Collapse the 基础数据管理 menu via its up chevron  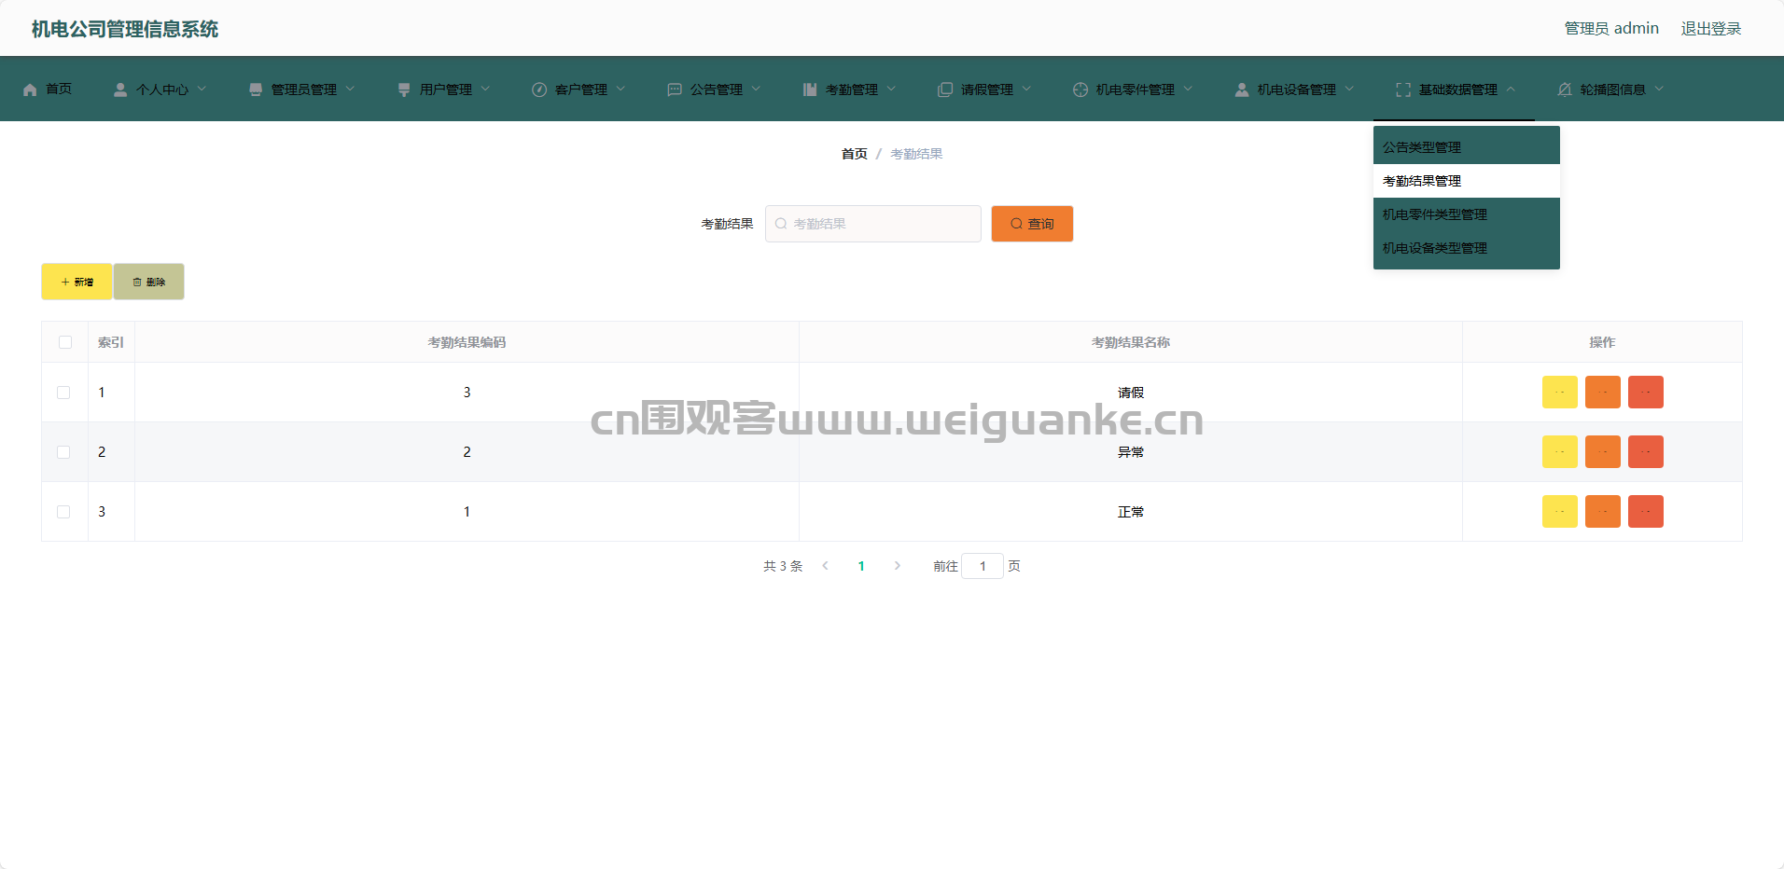[x=1511, y=89]
